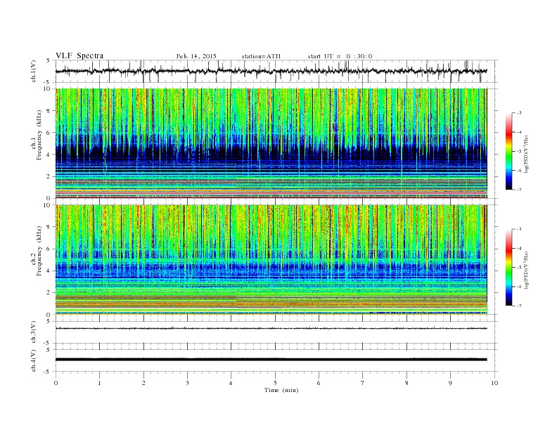This screenshot has width=557, height=430.
Task: Click the "5" volt tick of ch.3(V) axis
Action: [49, 321]
